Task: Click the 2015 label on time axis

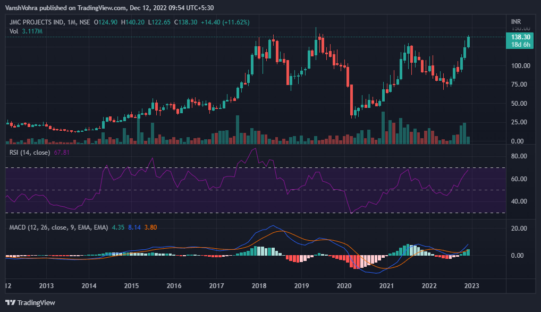Action: coord(131,286)
